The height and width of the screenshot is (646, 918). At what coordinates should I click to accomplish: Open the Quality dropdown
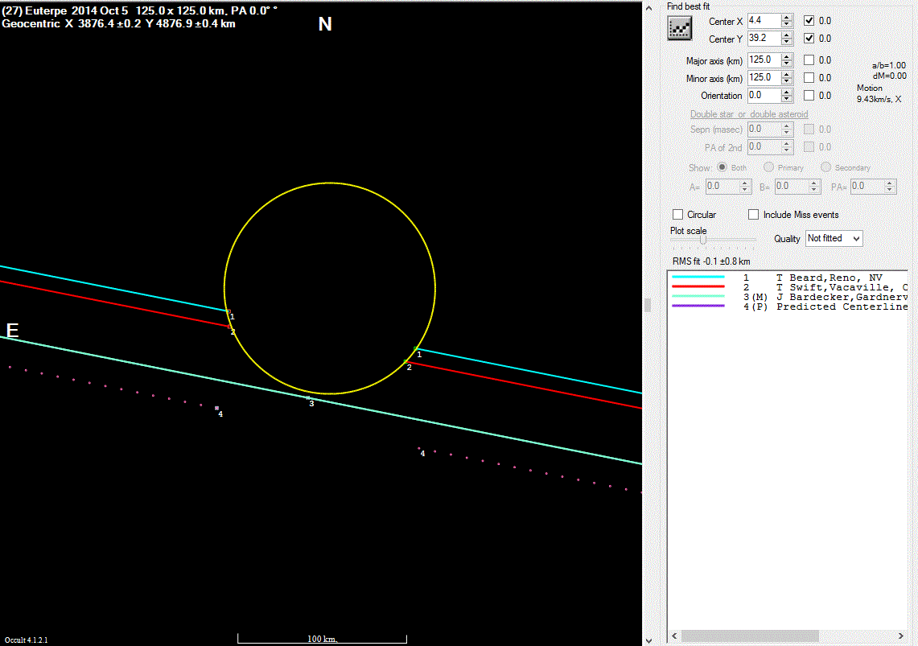(834, 238)
